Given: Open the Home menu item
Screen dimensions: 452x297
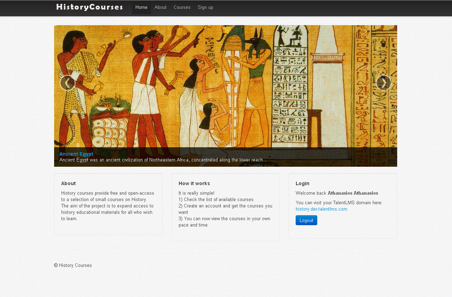Looking at the screenshot, I should pyautogui.click(x=141, y=7).
